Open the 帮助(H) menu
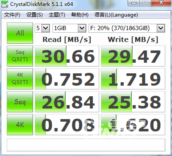Screen dimensions: 172x156 coord(80,15)
